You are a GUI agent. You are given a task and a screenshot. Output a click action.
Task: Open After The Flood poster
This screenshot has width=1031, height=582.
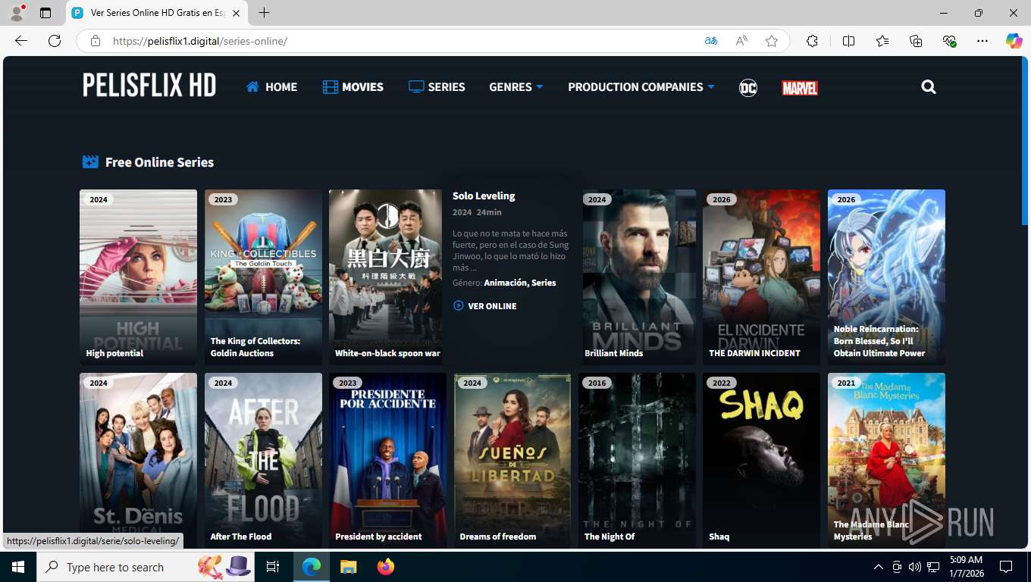[263, 460]
